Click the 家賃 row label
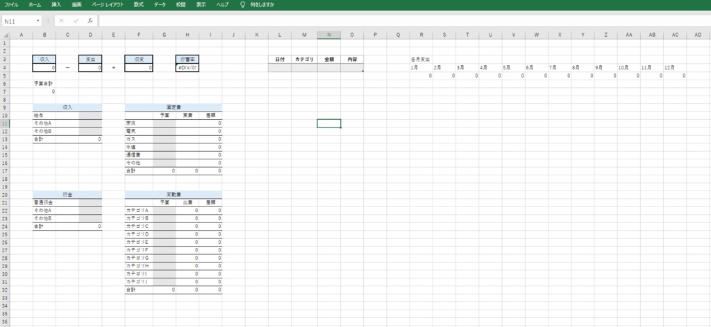 coord(139,123)
